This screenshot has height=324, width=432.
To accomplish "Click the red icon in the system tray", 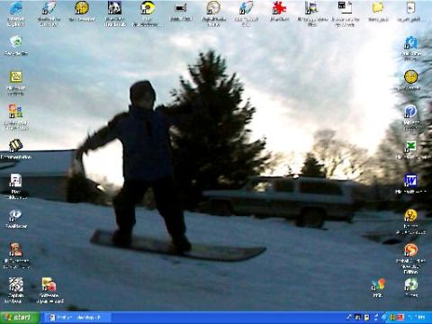I will click(x=400, y=317).
